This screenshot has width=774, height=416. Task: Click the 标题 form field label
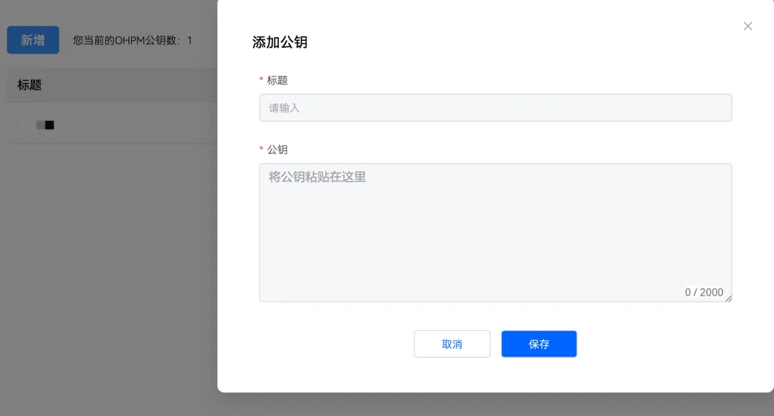pos(277,80)
